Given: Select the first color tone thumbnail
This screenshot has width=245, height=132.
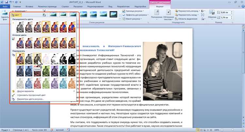Looking at the screenshot, I should pos(20,43).
